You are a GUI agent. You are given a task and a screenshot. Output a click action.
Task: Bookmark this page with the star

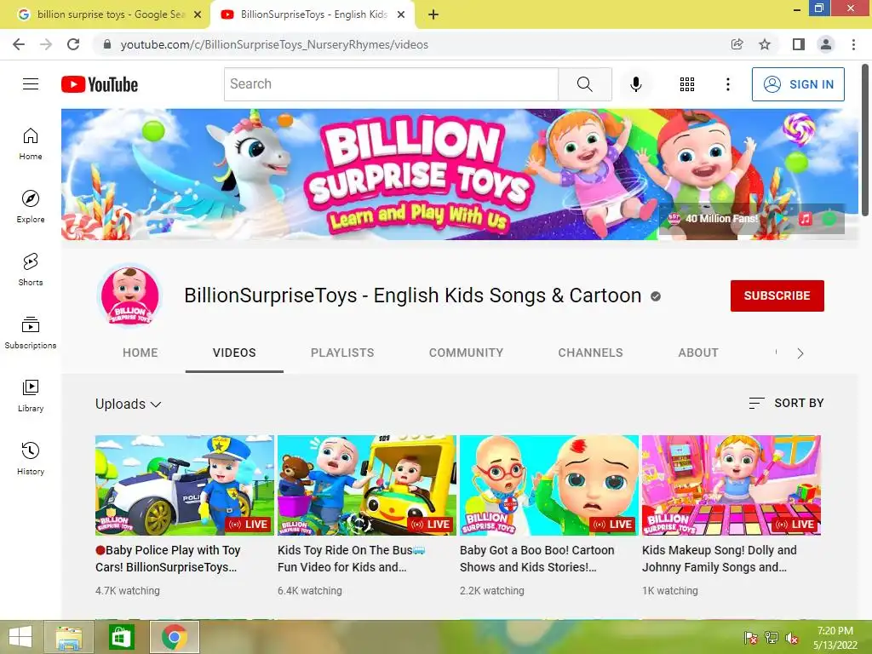click(x=765, y=44)
